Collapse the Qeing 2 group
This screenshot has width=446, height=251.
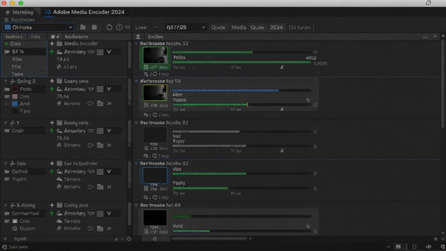click(x=6, y=81)
